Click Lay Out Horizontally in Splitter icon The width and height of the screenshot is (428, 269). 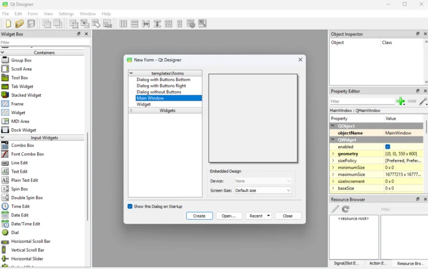tap(146, 23)
